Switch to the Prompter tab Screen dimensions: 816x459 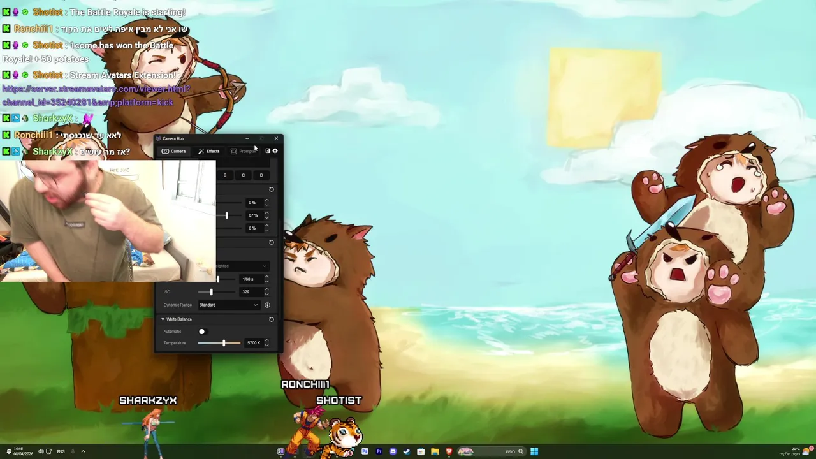244,151
